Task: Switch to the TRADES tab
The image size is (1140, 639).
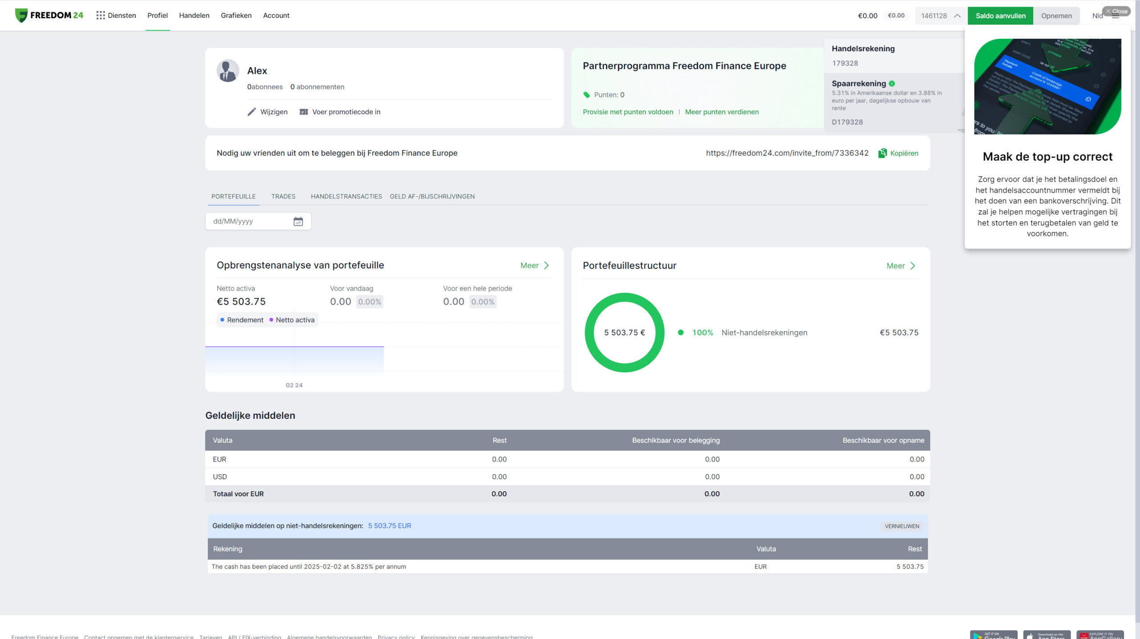Action: tap(283, 196)
